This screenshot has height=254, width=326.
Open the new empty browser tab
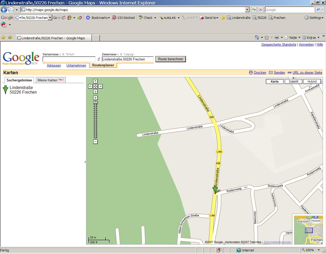tap(96, 38)
